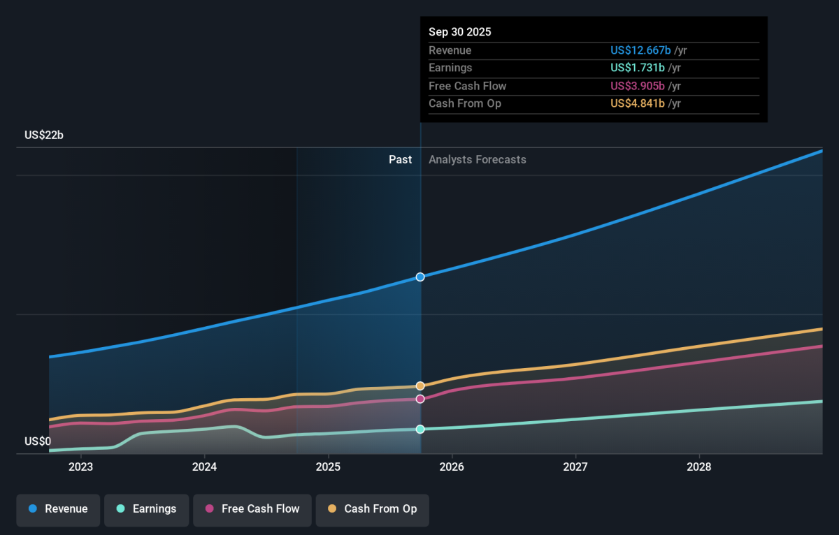Click the US$12.667b revenue value
The image size is (839, 535).
[640, 50]
